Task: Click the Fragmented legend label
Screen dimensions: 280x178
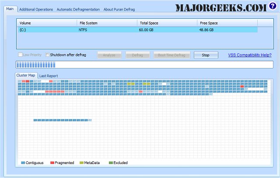Action: 64,163
